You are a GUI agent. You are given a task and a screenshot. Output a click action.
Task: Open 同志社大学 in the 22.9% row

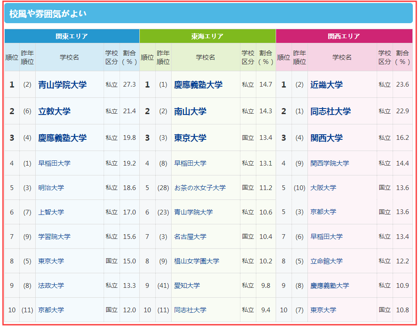coord(331,111)
